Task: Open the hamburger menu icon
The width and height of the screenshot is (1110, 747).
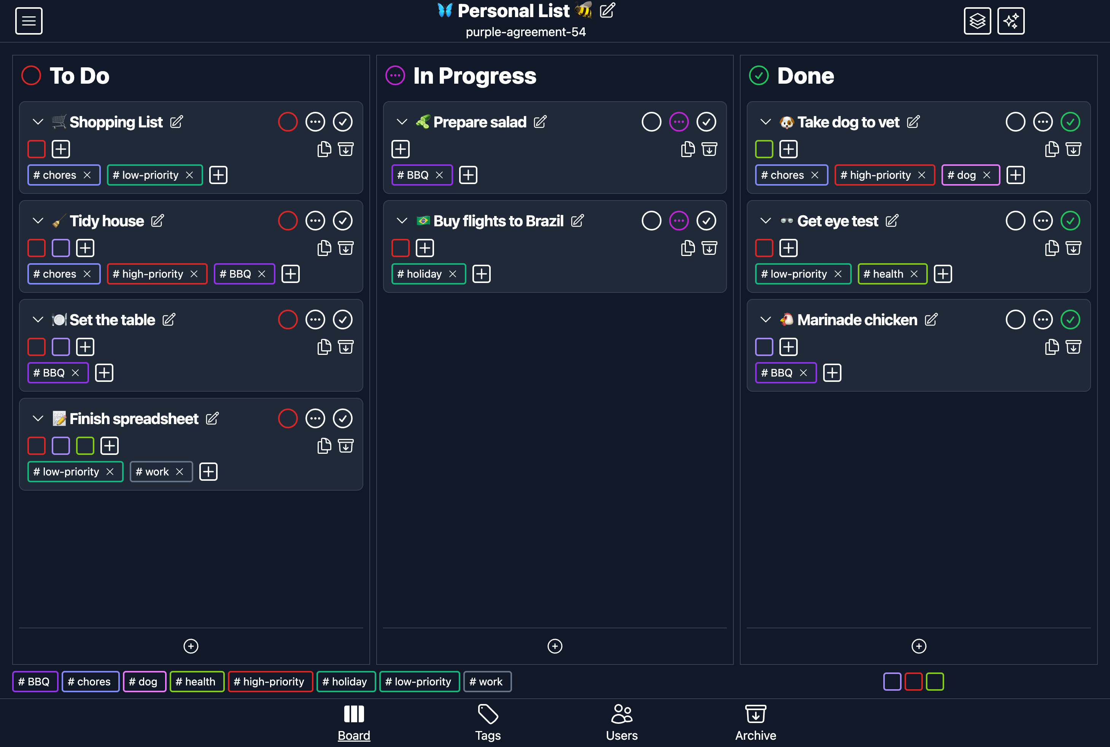Action: [29, 21]
